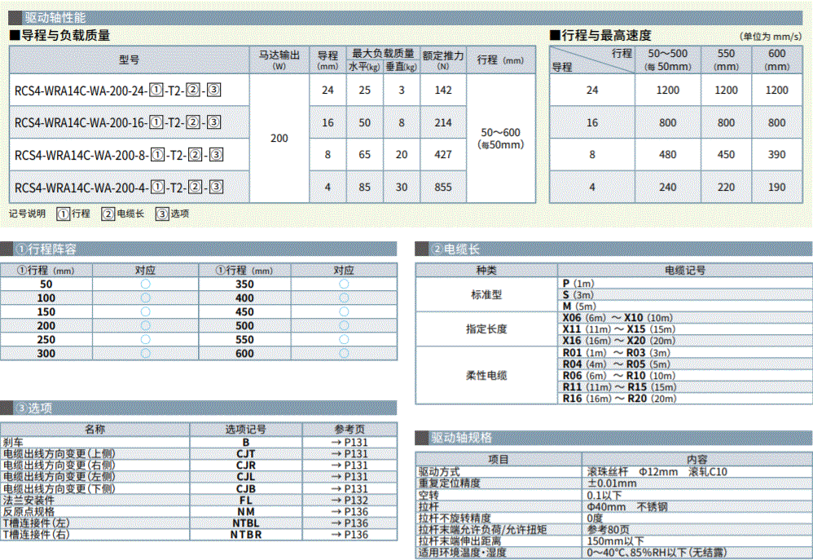This screenshot has height=560, width=813.
Task: Select the speed value 220
Action: pos(726,187)
